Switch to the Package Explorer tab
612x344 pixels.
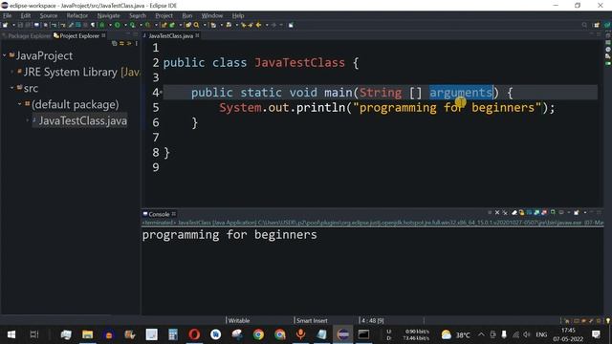click(26, 36)
